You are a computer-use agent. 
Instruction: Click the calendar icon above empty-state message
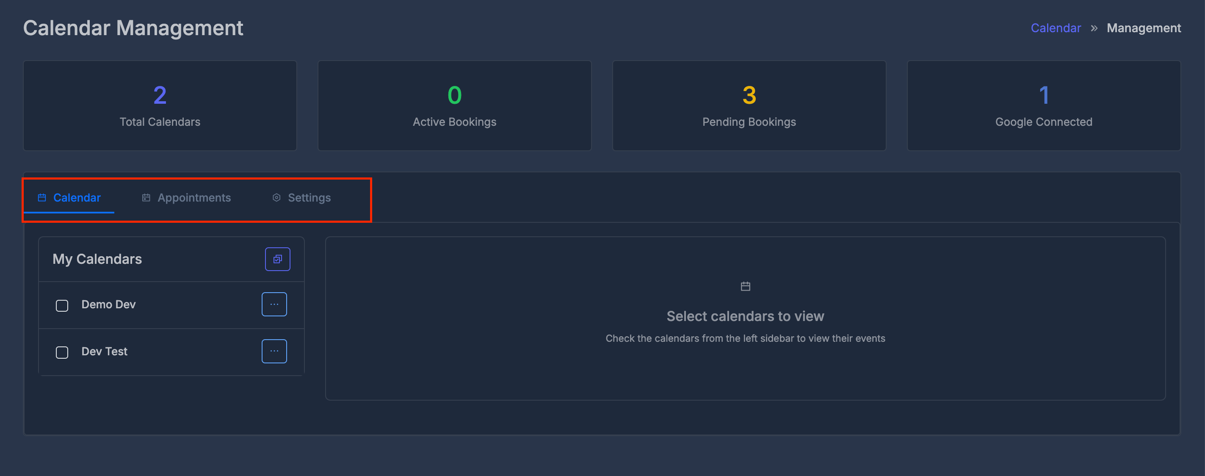point(746,286)
